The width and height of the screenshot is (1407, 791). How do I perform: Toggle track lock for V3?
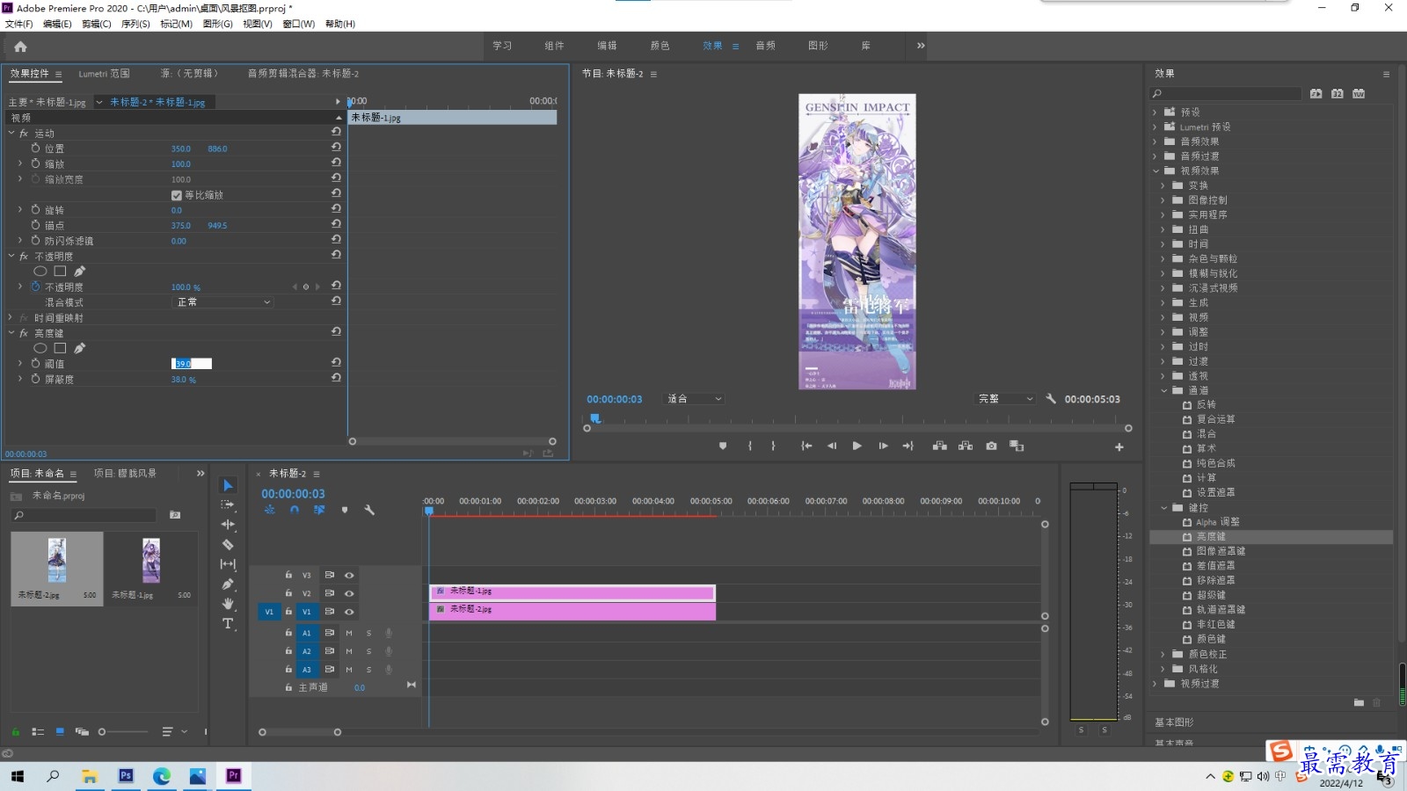coord(288,575)
